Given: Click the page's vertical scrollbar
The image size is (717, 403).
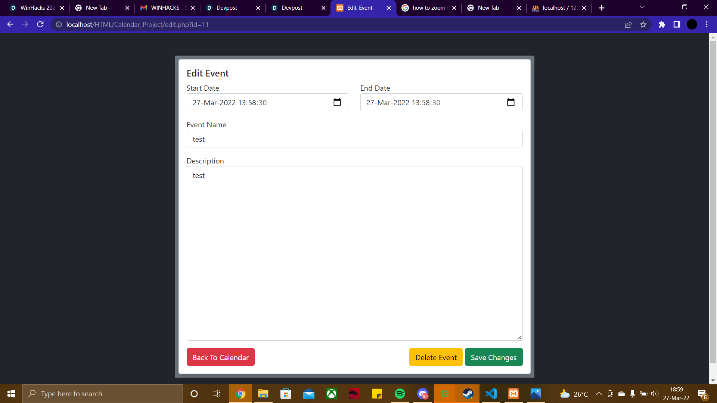Looking at the screenshot, I should pos(713,201).
